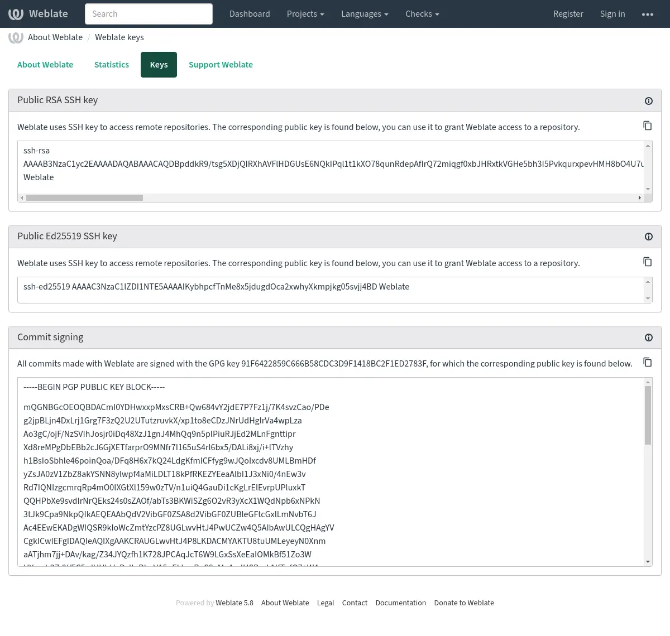Click the 'ssh-rsa' line in RSA key box

[36, 151]
